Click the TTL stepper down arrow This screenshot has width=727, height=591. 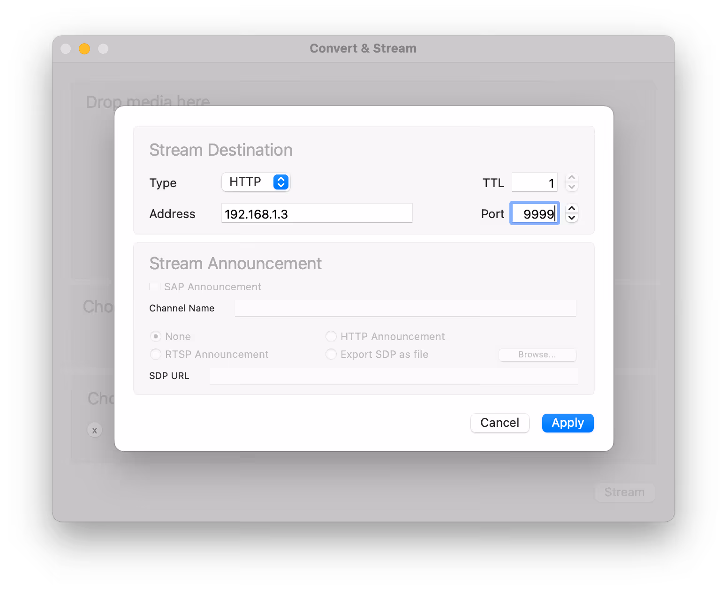tap(571, 187)
